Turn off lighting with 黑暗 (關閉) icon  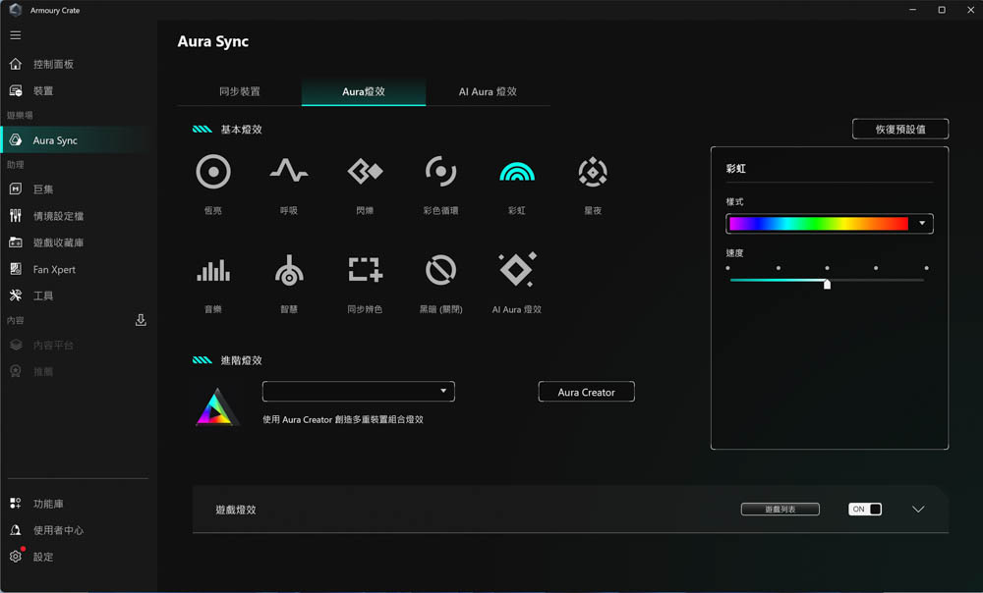[440, 270]
